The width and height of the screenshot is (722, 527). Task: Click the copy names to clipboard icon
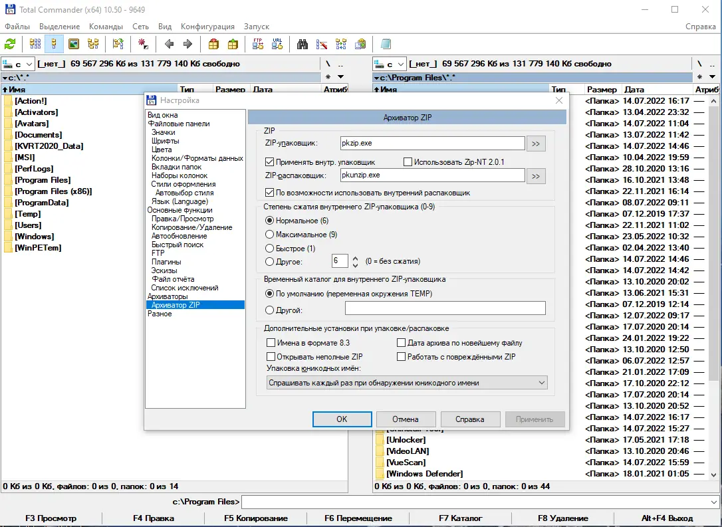click(360, 44)
